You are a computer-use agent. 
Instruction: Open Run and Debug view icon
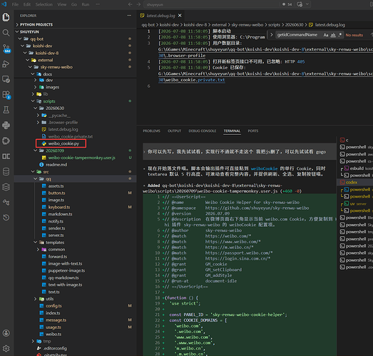[x=6, y=63]
